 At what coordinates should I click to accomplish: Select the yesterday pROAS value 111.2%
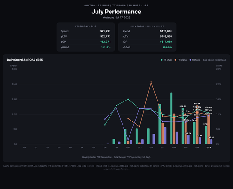tap(106, 47)
